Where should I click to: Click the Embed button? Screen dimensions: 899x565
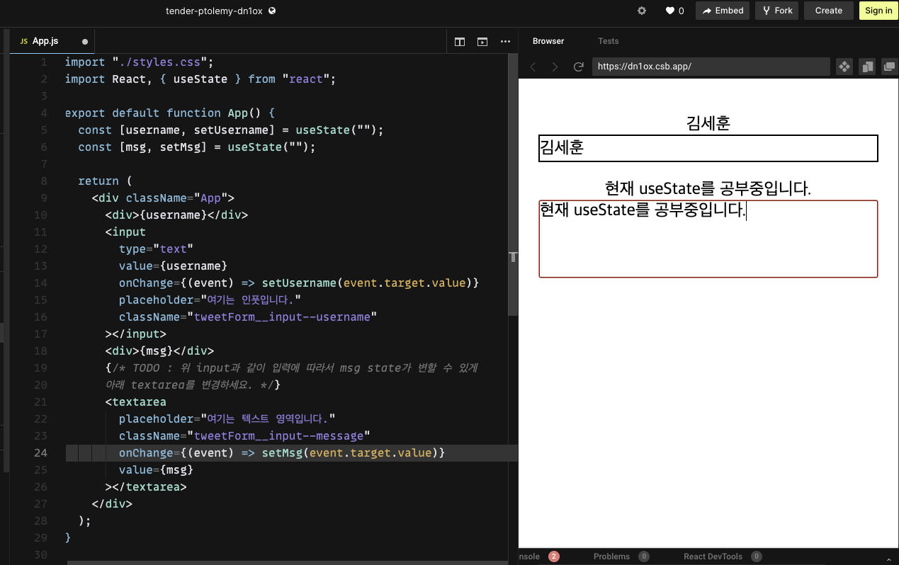coord(723,11)
